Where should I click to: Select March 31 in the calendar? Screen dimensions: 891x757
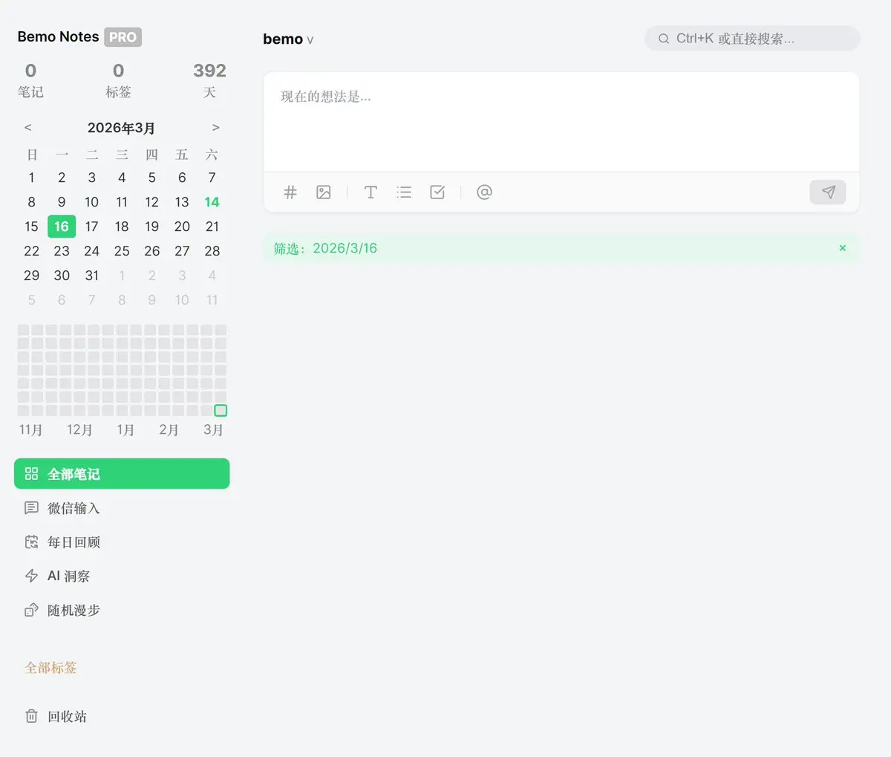[92, 276]
